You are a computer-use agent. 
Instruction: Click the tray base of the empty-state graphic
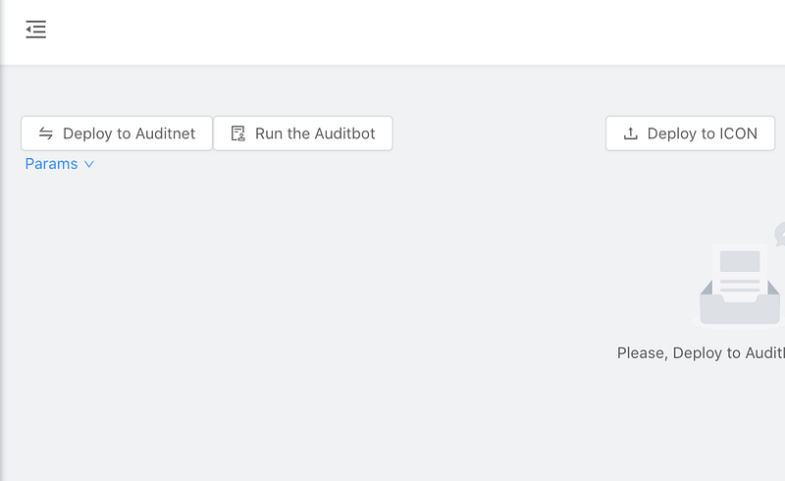[x=740, y=309]
